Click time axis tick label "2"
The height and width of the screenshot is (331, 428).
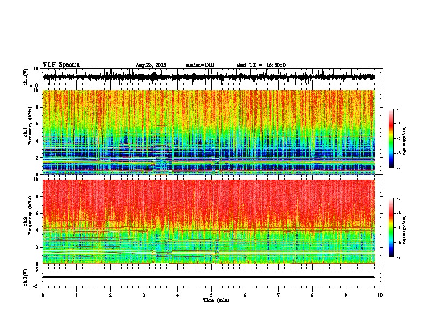(x=110, y=295)
